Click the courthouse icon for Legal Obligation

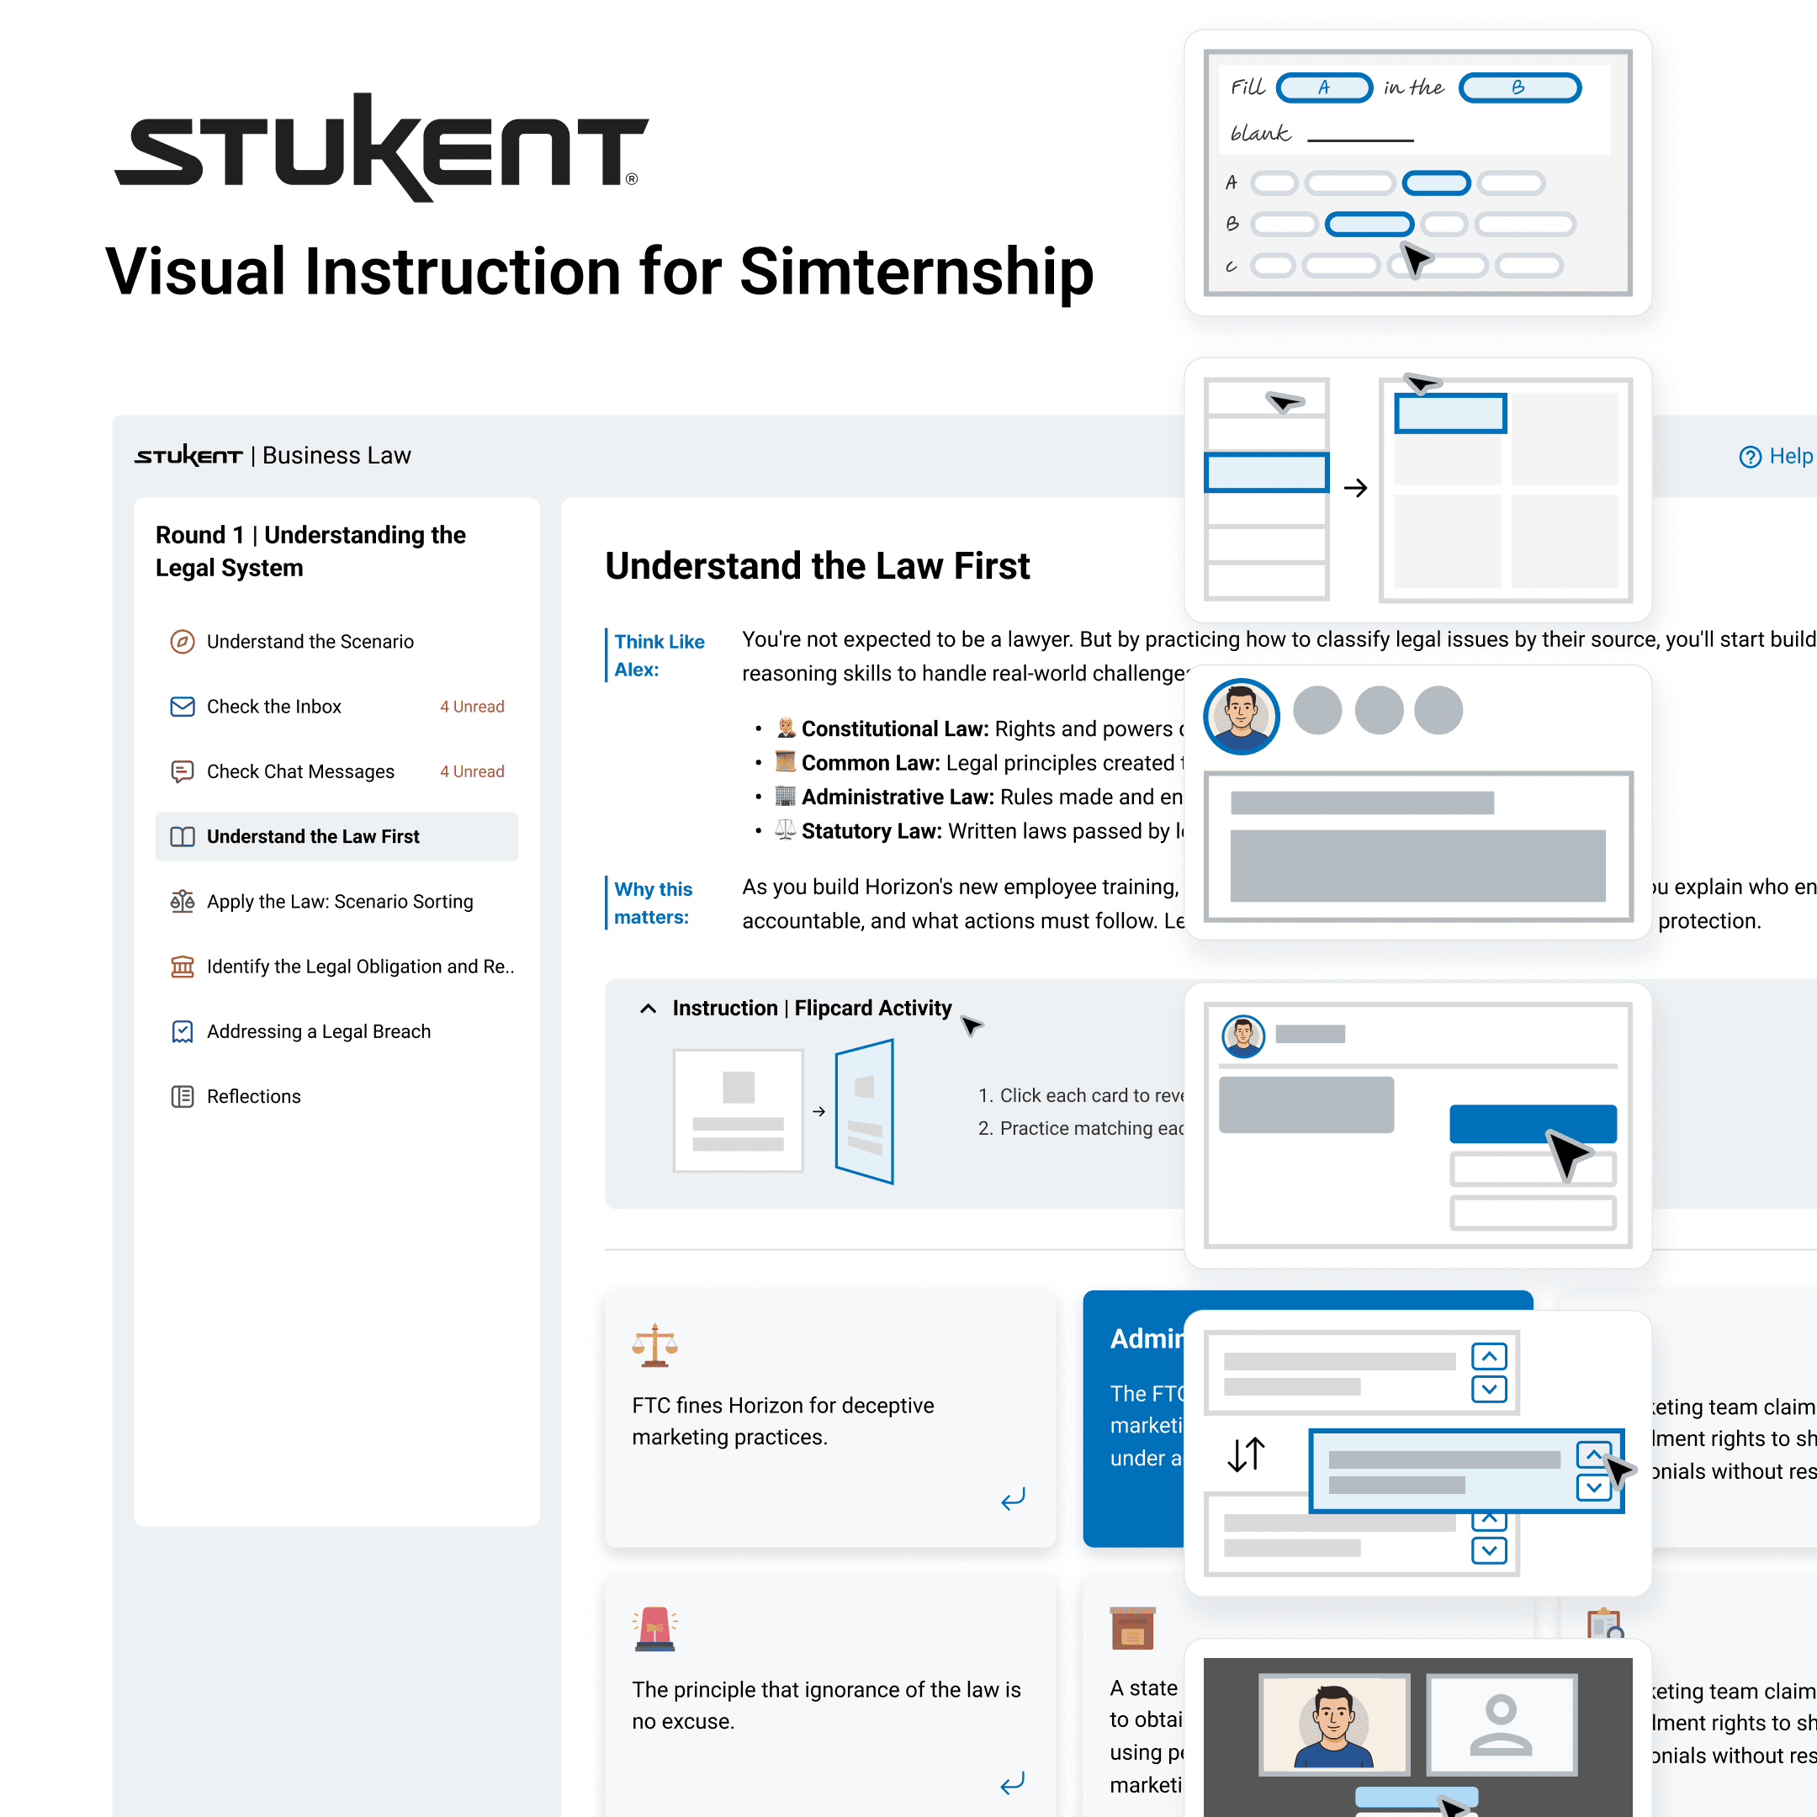point(183,966)
